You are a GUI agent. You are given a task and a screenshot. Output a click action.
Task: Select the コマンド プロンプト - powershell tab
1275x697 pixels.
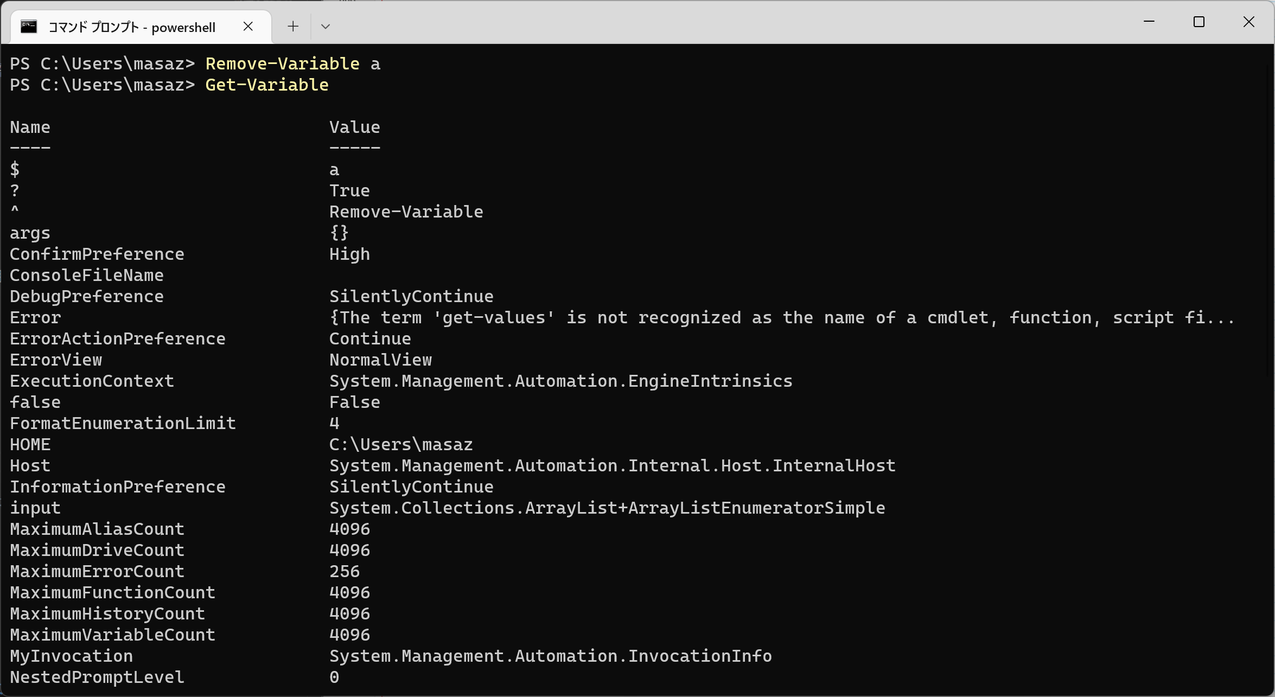[x=132, y=27]
